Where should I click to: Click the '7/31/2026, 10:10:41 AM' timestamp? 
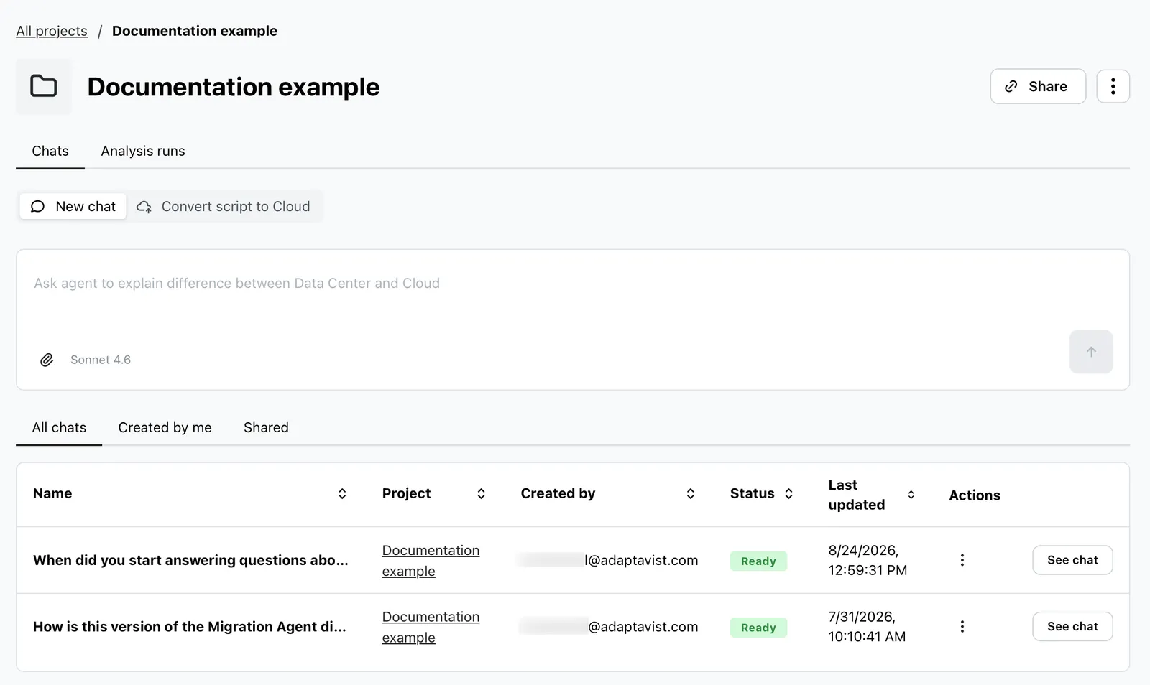point(867,627)
